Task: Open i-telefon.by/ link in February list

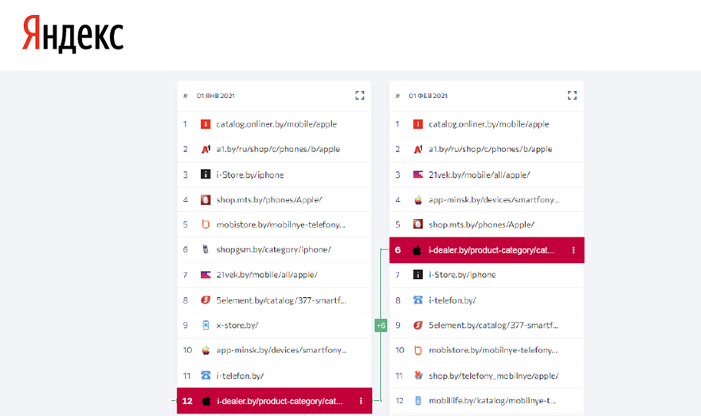Action: coord(452,300)
